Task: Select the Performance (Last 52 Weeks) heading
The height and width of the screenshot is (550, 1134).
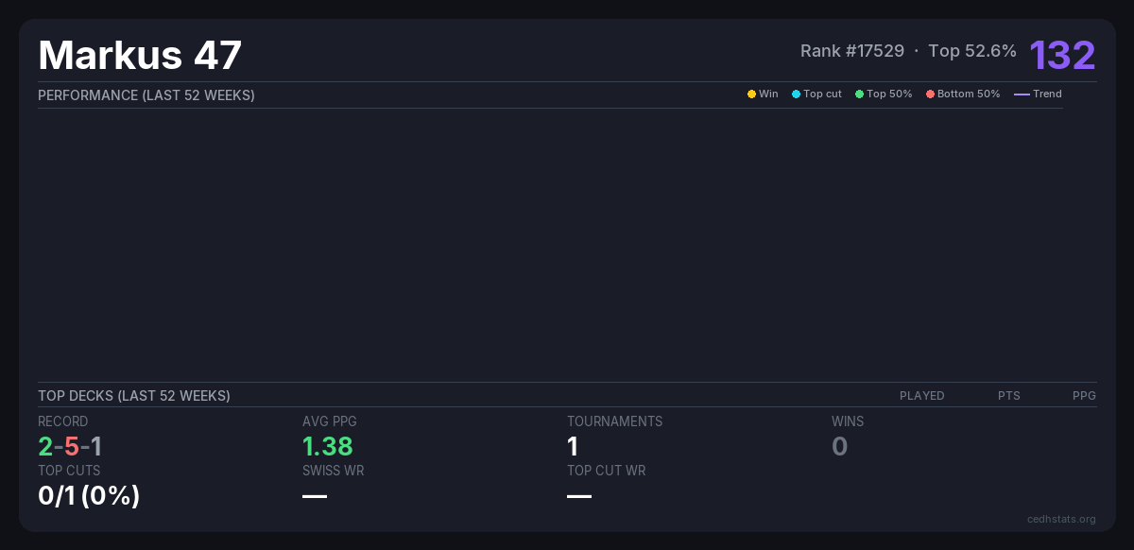Action: 146,95
